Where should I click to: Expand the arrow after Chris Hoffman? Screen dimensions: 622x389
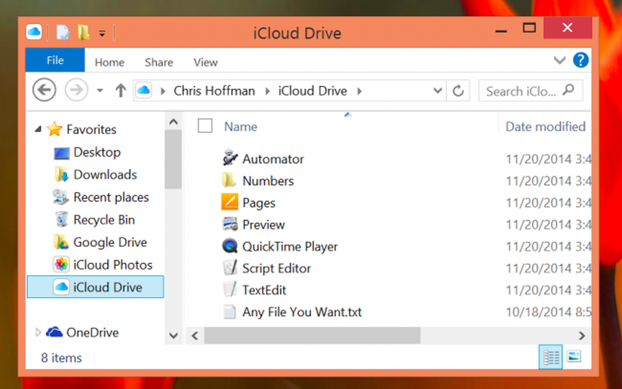click(x=267, y=91)
